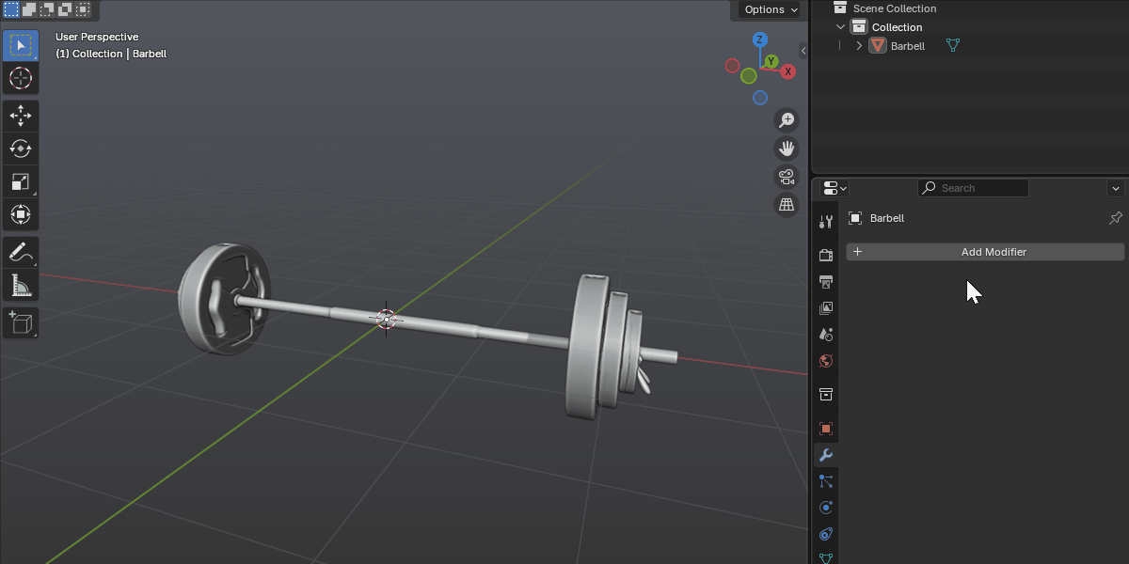Screen dimensions: 1129x564
Task: Collapse the Collection tree entry
Action: [x=841, y=27]
